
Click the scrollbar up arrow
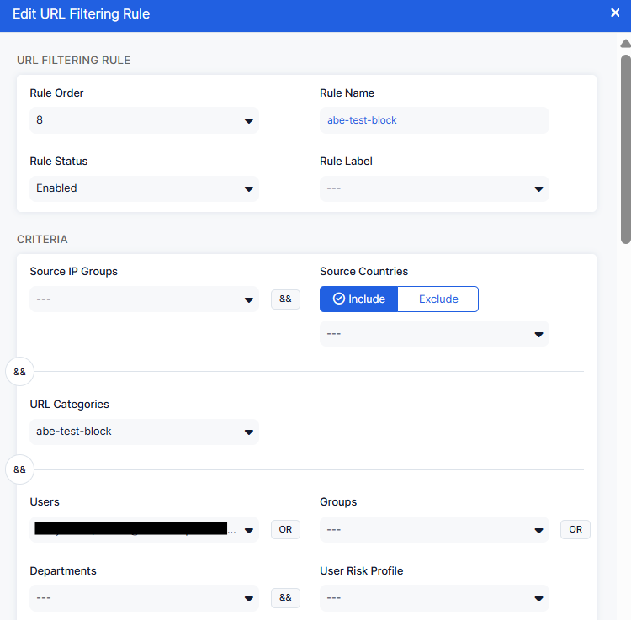[x=625, y=44]
